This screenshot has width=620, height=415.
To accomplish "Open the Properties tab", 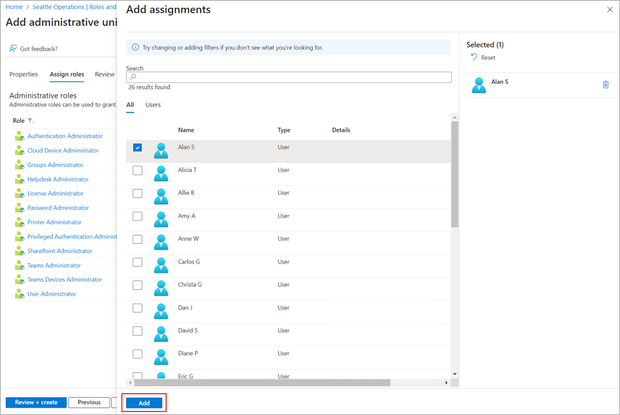I will (x=24, y=74).
